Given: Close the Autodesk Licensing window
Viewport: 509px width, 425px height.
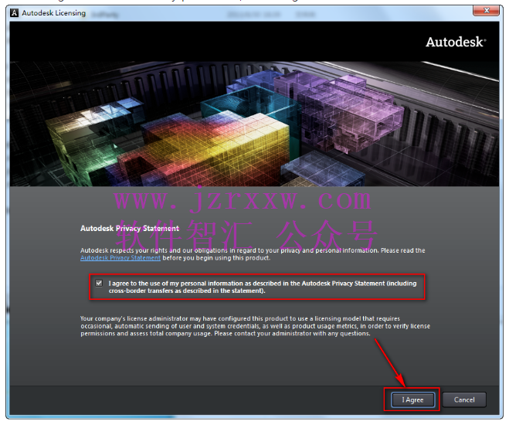Looking at the screenshot, I should tap(486, 10).
